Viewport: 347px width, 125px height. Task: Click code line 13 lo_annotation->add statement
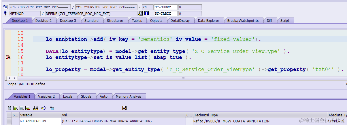pyautogui.click(x=153, y=39)
